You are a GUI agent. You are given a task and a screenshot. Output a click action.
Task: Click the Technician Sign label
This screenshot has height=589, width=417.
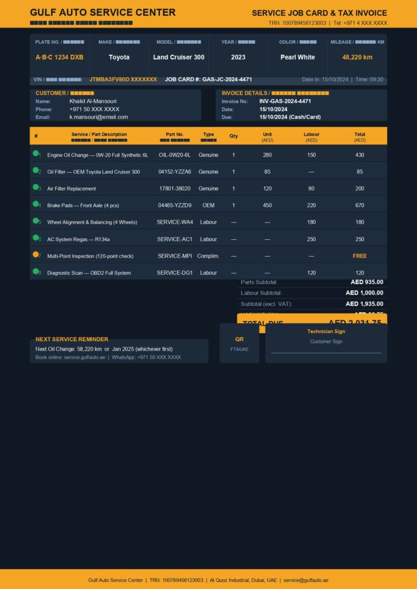[326, 331]
